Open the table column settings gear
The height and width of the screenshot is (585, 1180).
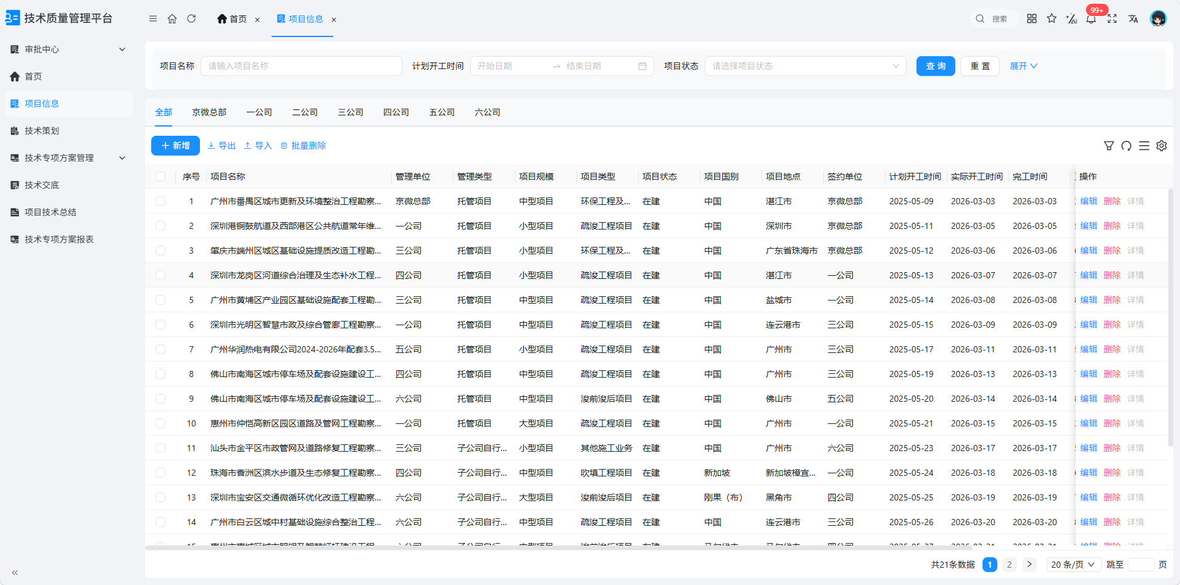(x=1161, y=146)
